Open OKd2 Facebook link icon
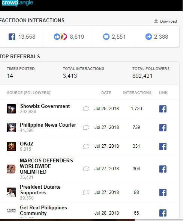 (163, 146)
